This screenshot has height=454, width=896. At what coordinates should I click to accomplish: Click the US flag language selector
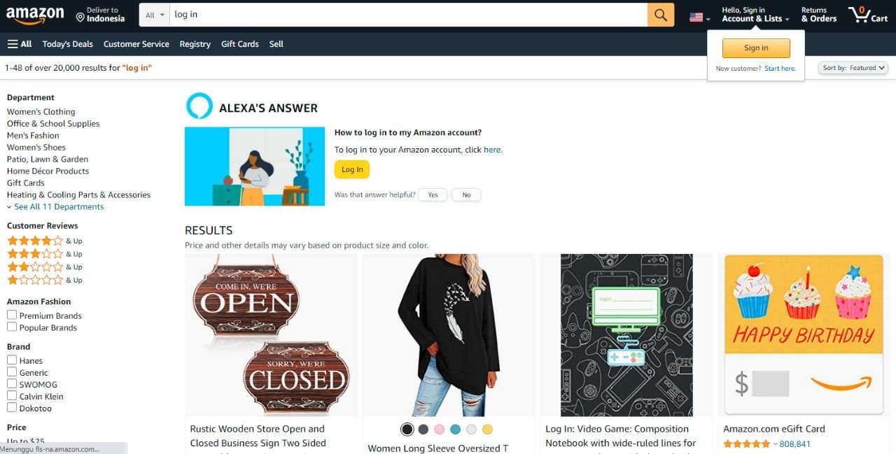[699, 17]
